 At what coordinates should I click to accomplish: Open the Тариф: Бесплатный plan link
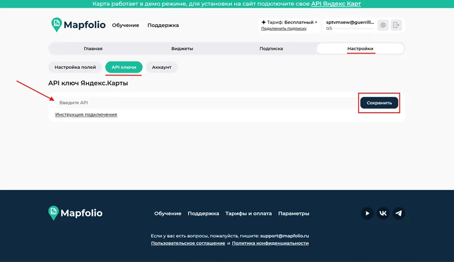point(289,22)
